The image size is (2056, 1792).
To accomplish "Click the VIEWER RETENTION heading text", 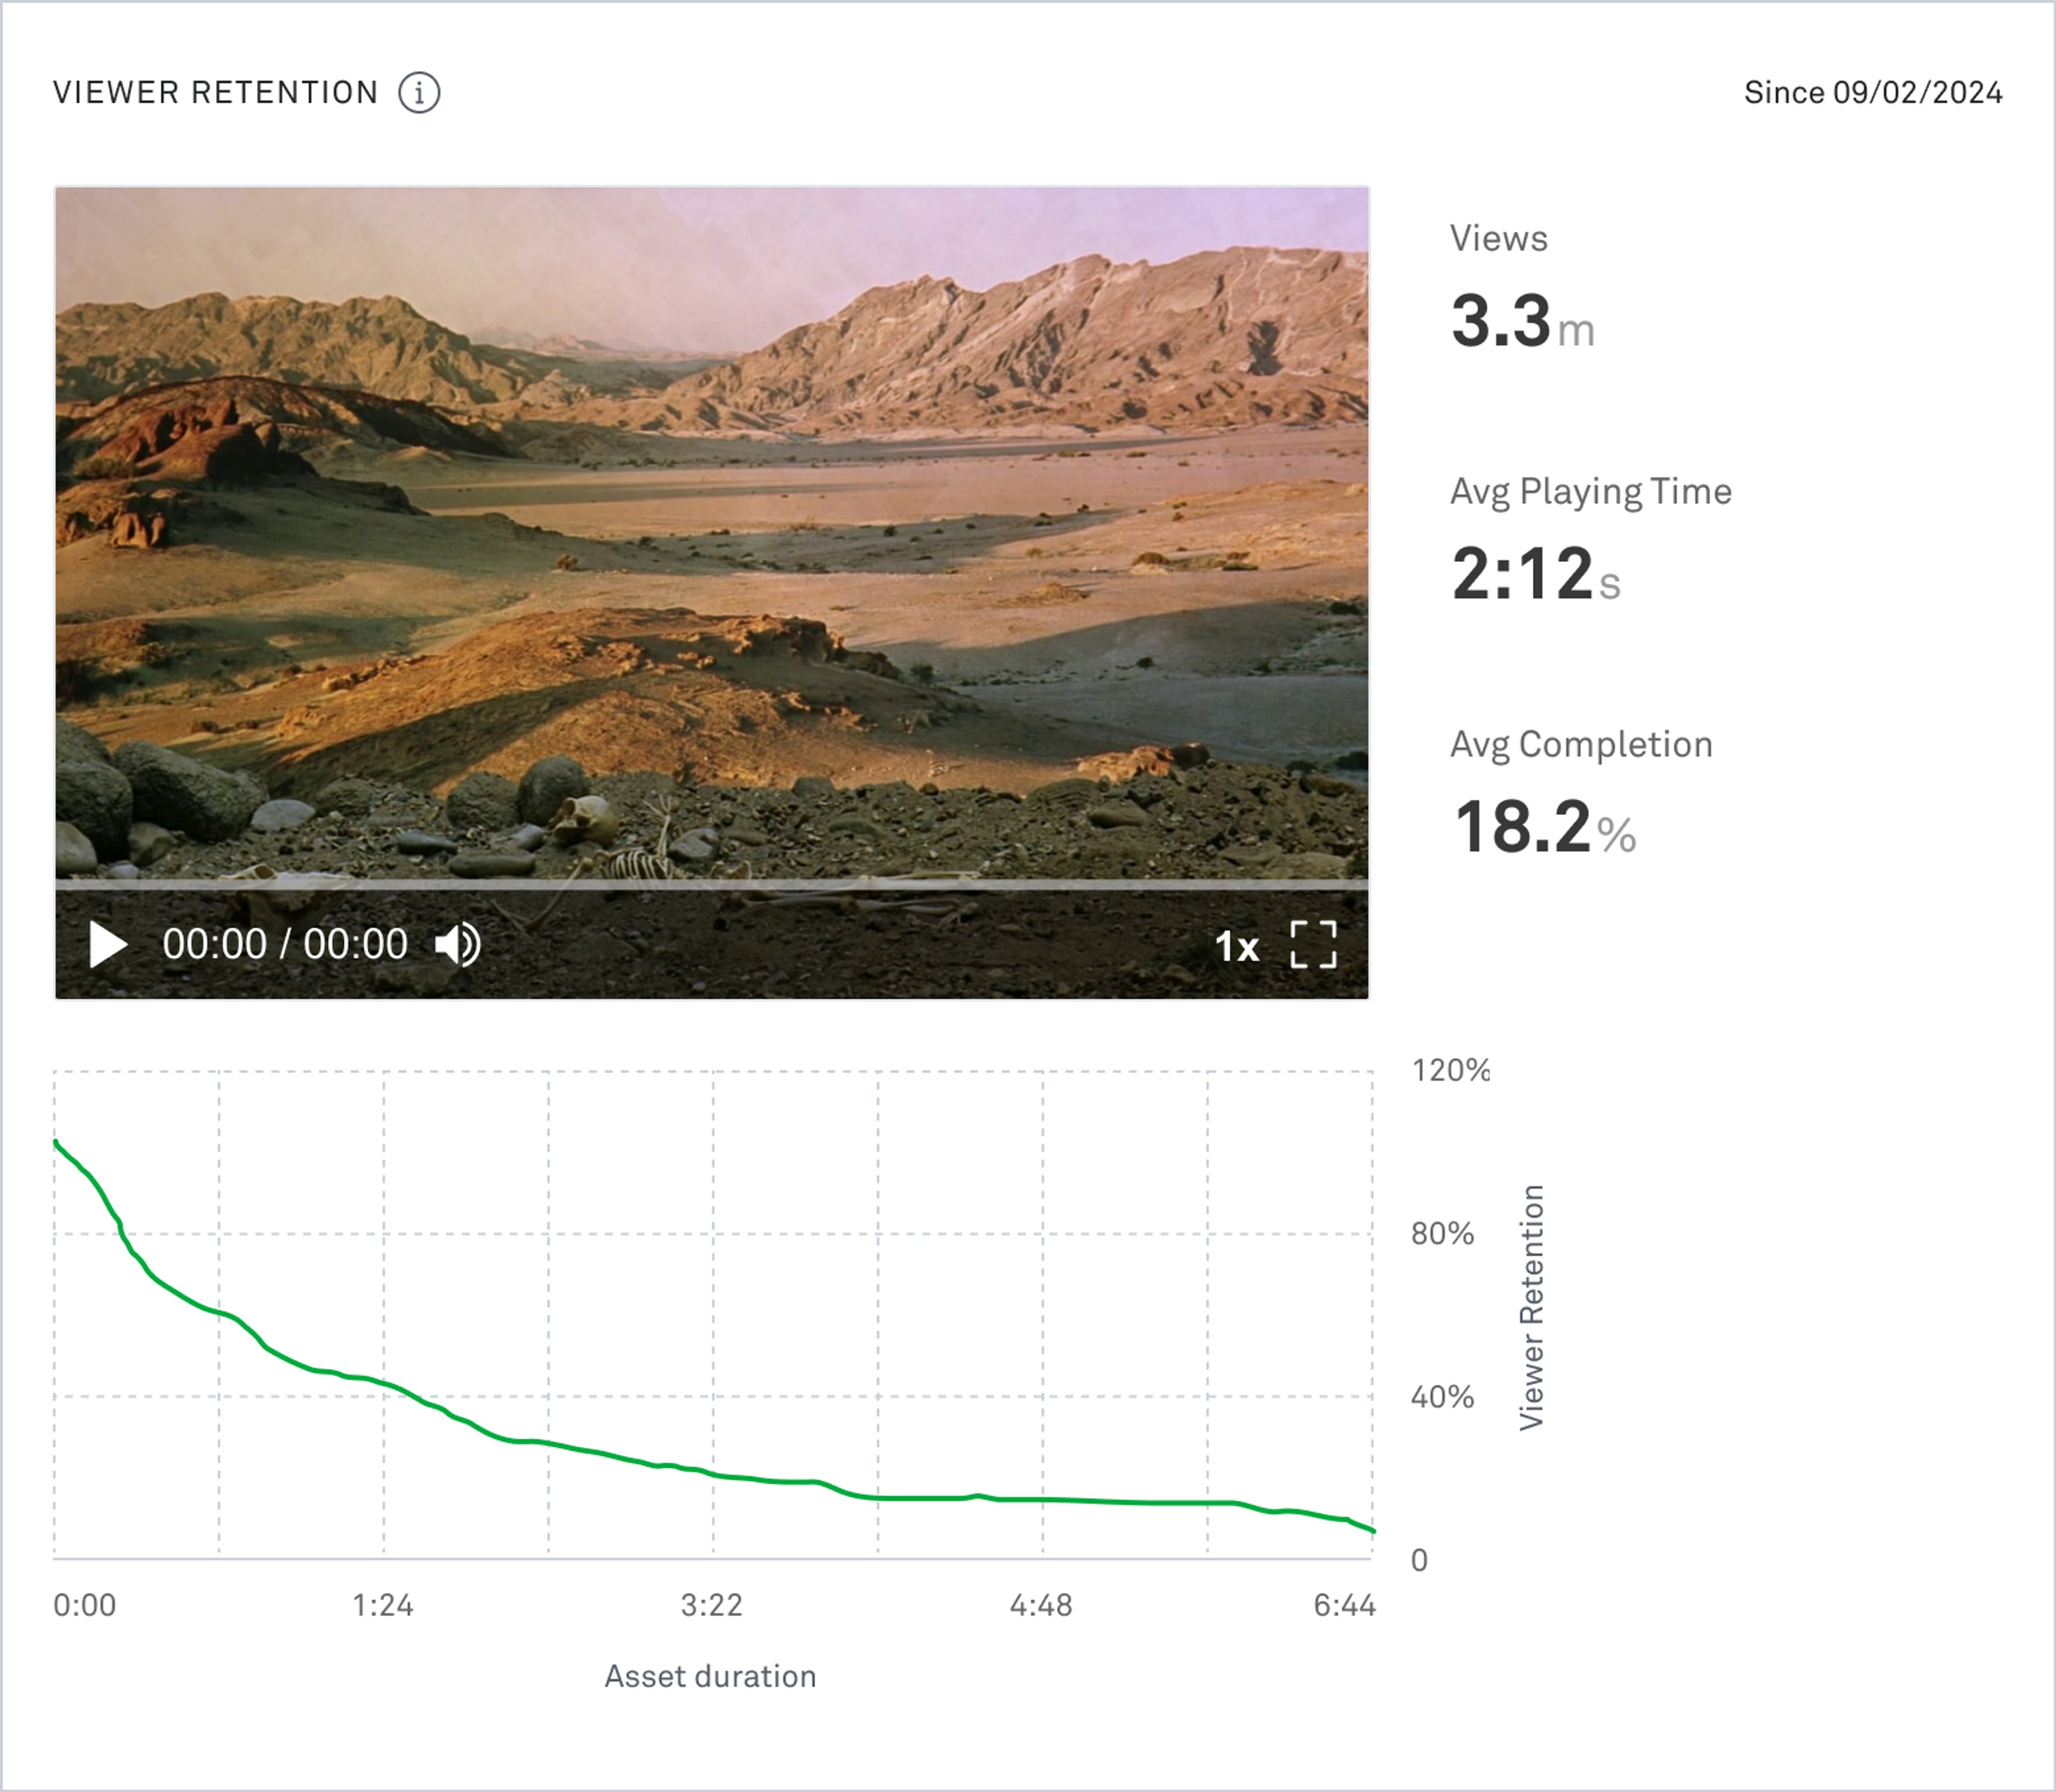I will (x=215, y=93).
